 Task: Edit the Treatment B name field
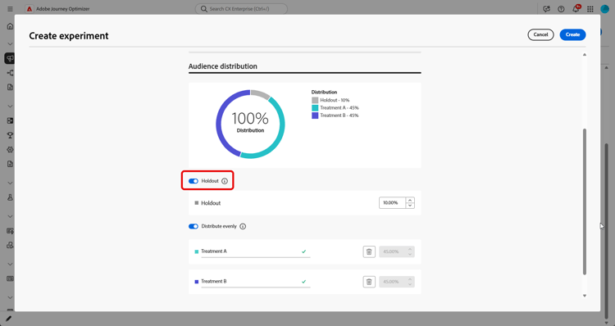[255, 282]
